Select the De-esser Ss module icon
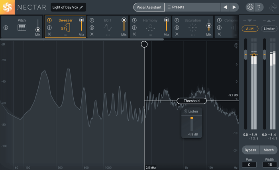Viewport: 279px width, 170px height. [65, 28]
